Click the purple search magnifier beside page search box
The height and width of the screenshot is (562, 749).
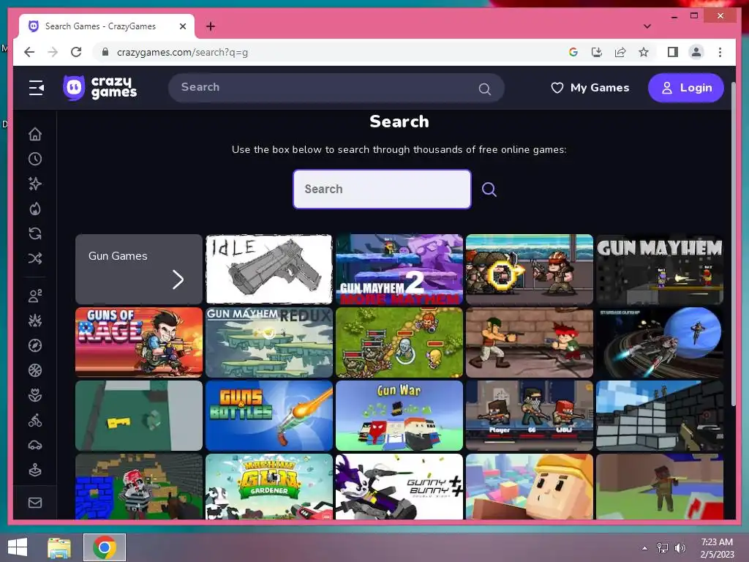[x=489, y=190]
